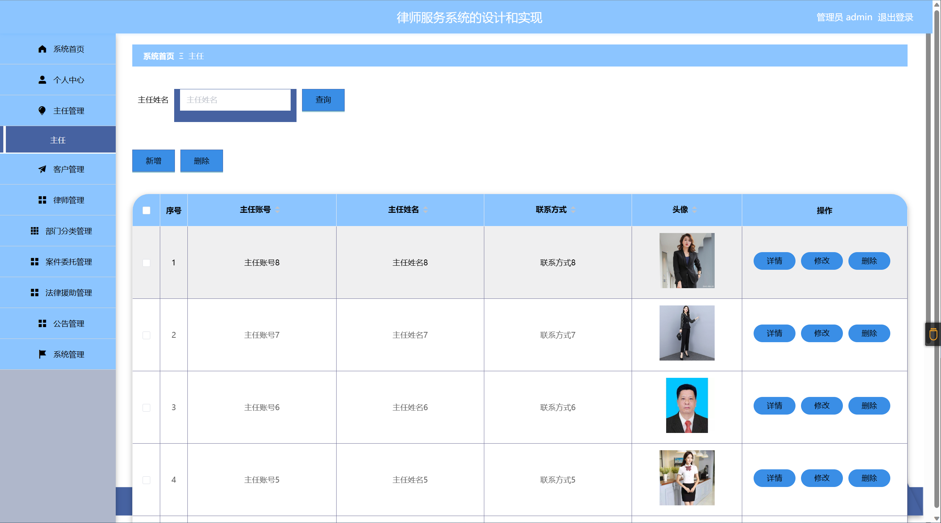Open the 系统首页 sidebar menu
The height and width of the screenshot is (523, 941).
point(58,49)
